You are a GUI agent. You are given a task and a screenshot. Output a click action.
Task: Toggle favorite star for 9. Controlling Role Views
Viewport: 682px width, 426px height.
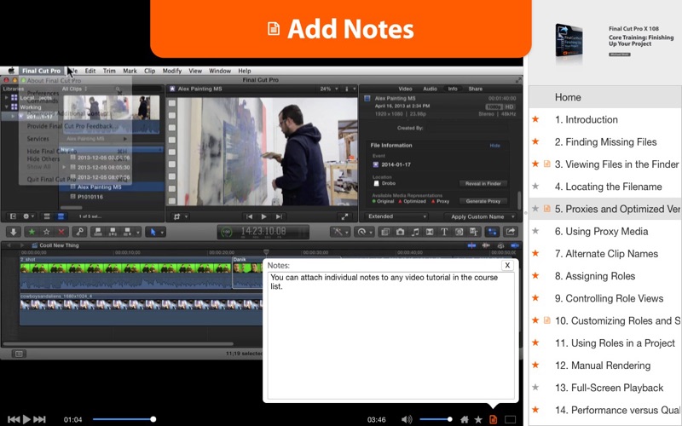pyautogui.click(x=535, y=297)
